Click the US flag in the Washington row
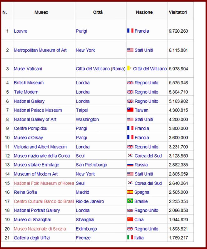 click(130, 119)
